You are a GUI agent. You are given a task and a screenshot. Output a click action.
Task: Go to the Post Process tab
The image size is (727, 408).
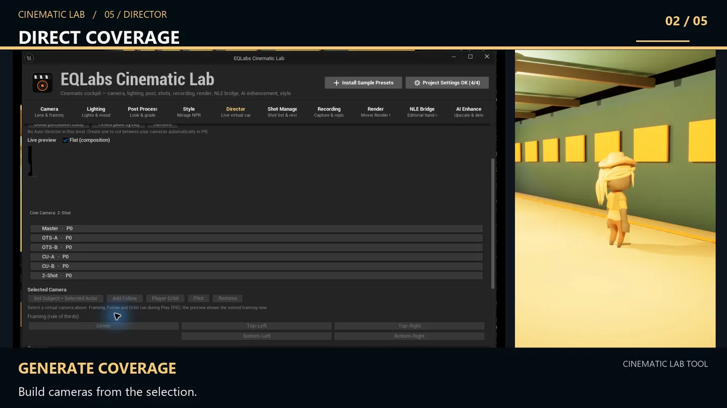point(142,112)
